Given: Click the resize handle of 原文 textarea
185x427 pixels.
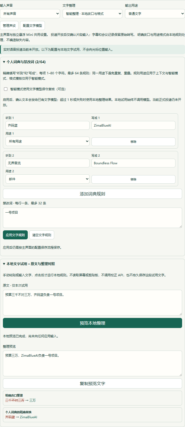Looking at the screenshot, I should 181,314.
